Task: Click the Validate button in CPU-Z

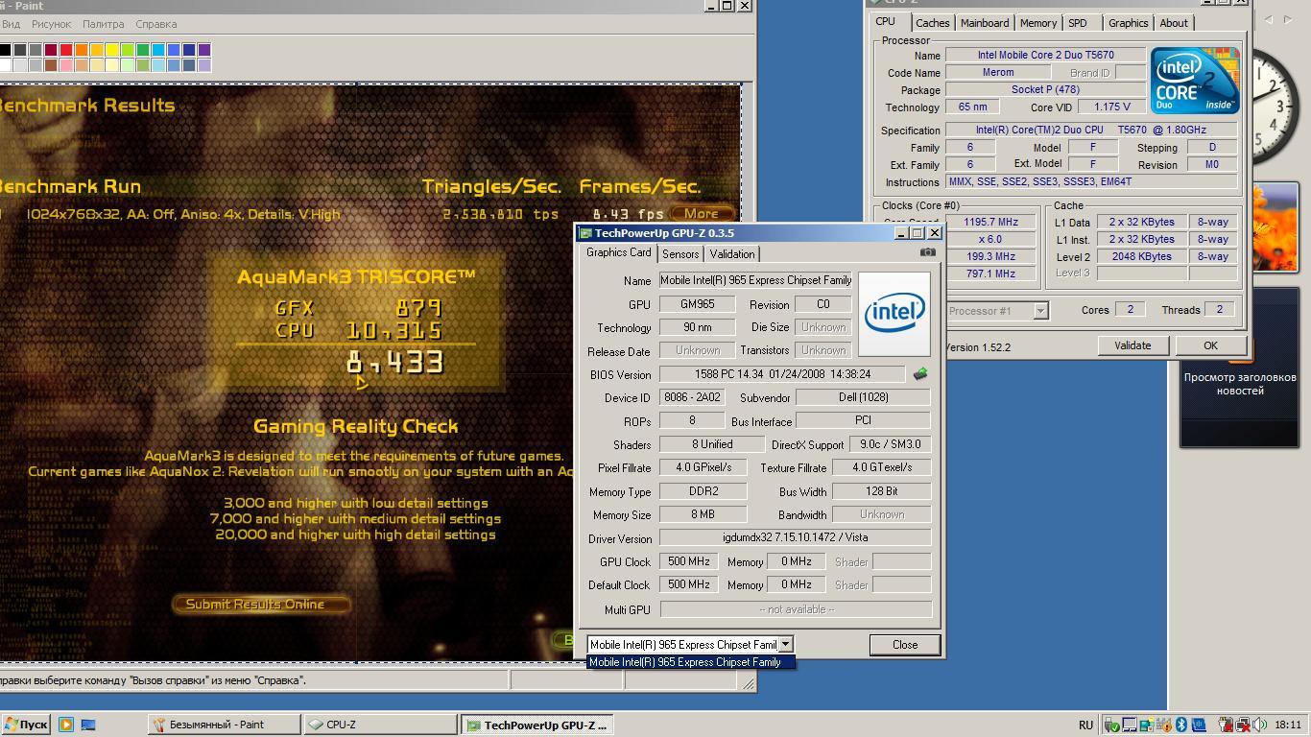Action: click(x=1132, y=345)
